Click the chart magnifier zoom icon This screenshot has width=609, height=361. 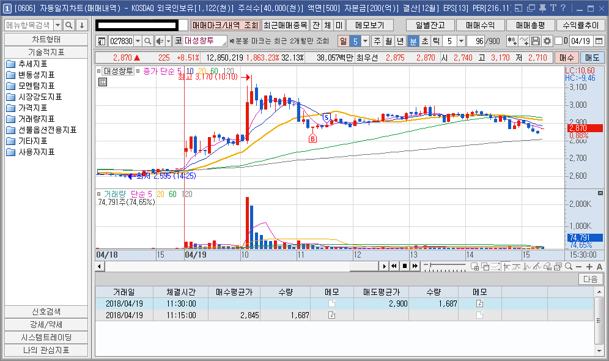[569, 266]
